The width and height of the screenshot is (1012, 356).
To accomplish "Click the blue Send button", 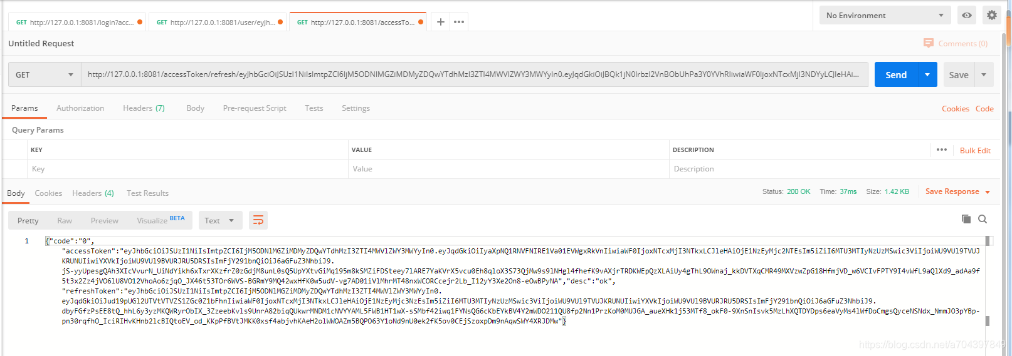I will coord(896,74).
